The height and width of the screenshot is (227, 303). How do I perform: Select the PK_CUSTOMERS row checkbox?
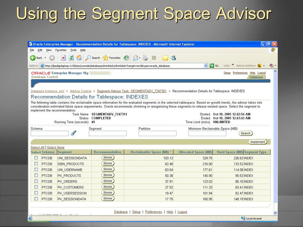click(36, 187)
